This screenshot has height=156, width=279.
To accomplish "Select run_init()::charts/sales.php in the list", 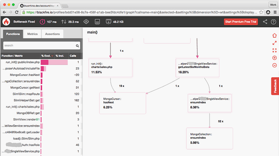I will coord(41,107).
